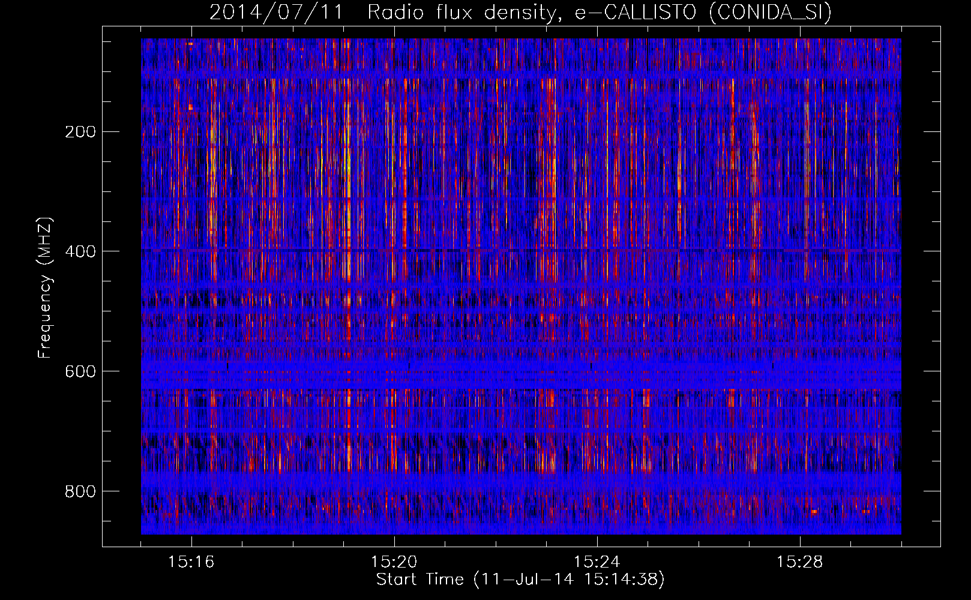Viewport: 971px width, 600px height.
Task: Click the 15:16 time tick label
Action: click(191, 562)
